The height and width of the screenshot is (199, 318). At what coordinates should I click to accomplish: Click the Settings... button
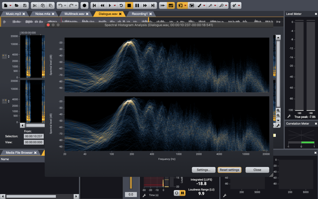pyautogui.click(x=203, y=170)
